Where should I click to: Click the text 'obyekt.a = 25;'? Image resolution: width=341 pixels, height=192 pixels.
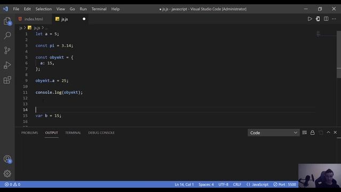coord(52,81)
